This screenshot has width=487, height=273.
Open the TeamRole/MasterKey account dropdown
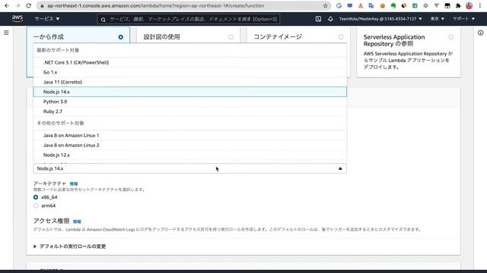380,19
